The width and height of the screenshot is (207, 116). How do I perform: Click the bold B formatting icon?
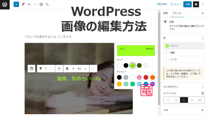point(67,69)
